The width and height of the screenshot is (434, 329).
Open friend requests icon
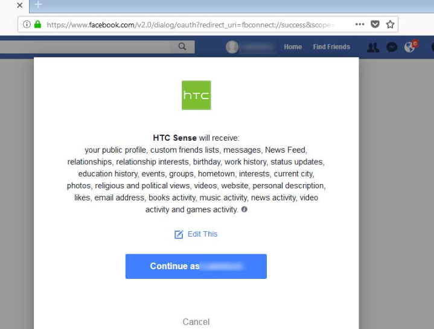pyautogui.click(x=373, y=47)
